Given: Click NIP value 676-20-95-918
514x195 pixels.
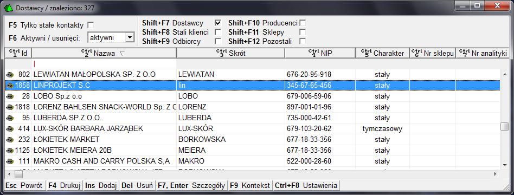Looking at the screenshot, I should pyautogui.click(x=309, y=75).
